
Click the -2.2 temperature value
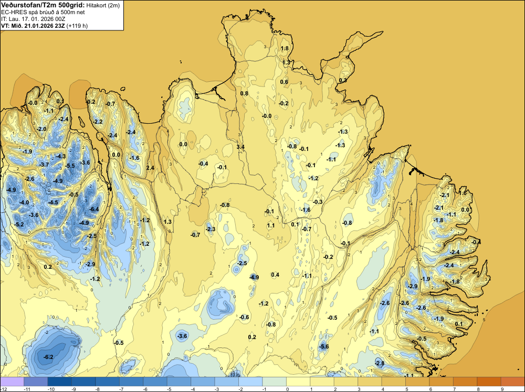click(x=98, y=122)
